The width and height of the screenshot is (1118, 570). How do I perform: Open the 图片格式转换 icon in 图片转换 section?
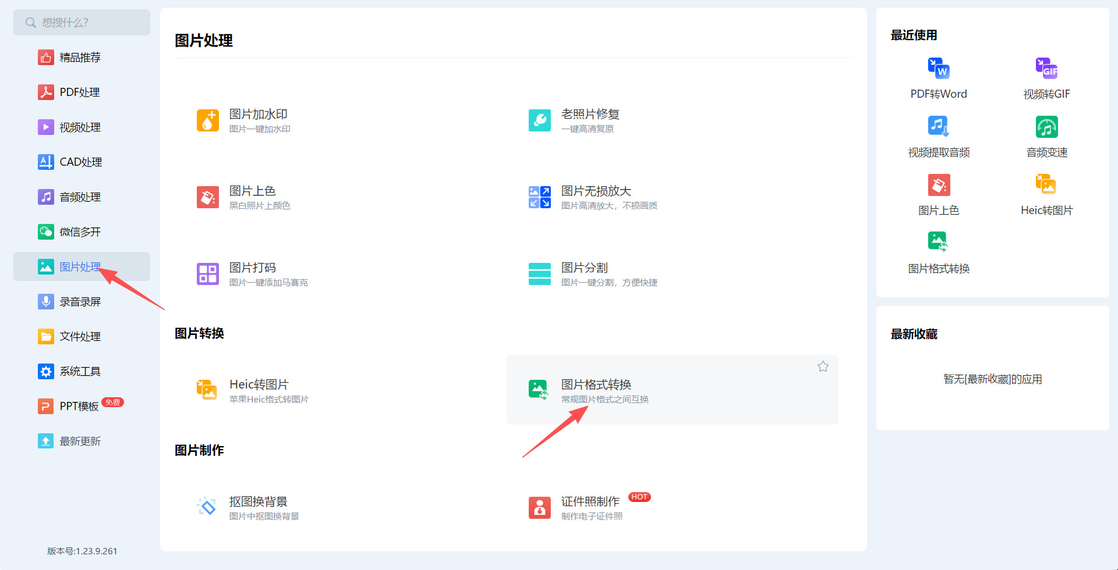(539, 390)
